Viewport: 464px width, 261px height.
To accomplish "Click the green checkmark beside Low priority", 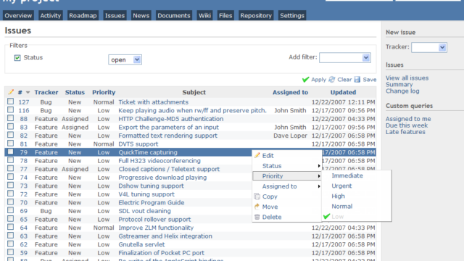I will click(326, 216).
